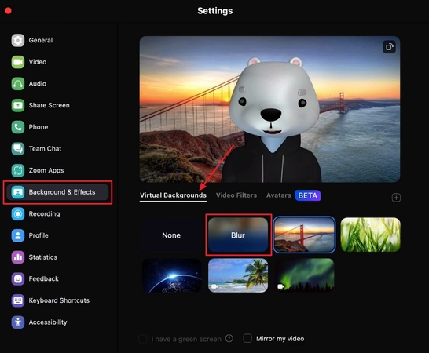Open Zoom Apps icon
The image size is (429, 353).
(18, 170)
